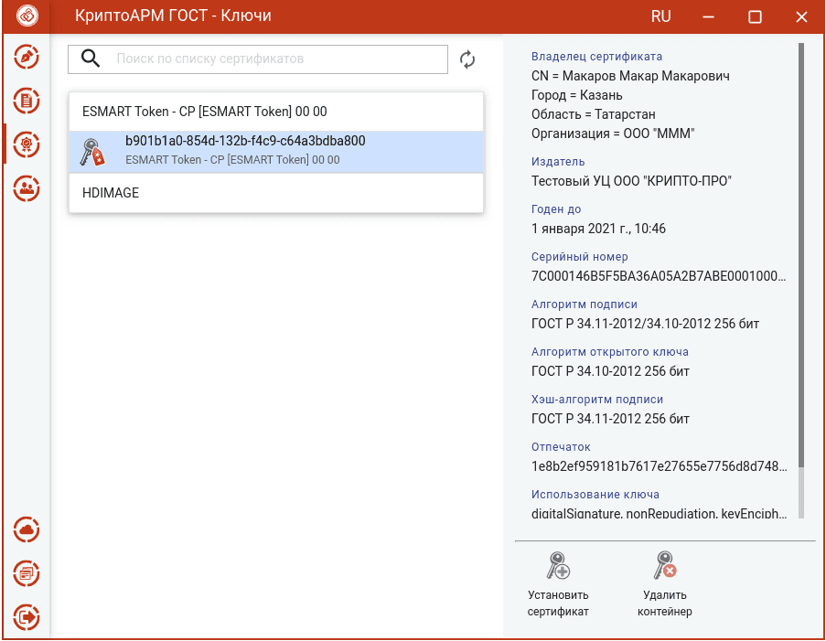Click the Издатель label
This screenshot has width=826, height=641.
click(558, 162)
